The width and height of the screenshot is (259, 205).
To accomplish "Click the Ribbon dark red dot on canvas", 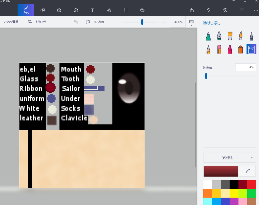I will pos(50,88).
